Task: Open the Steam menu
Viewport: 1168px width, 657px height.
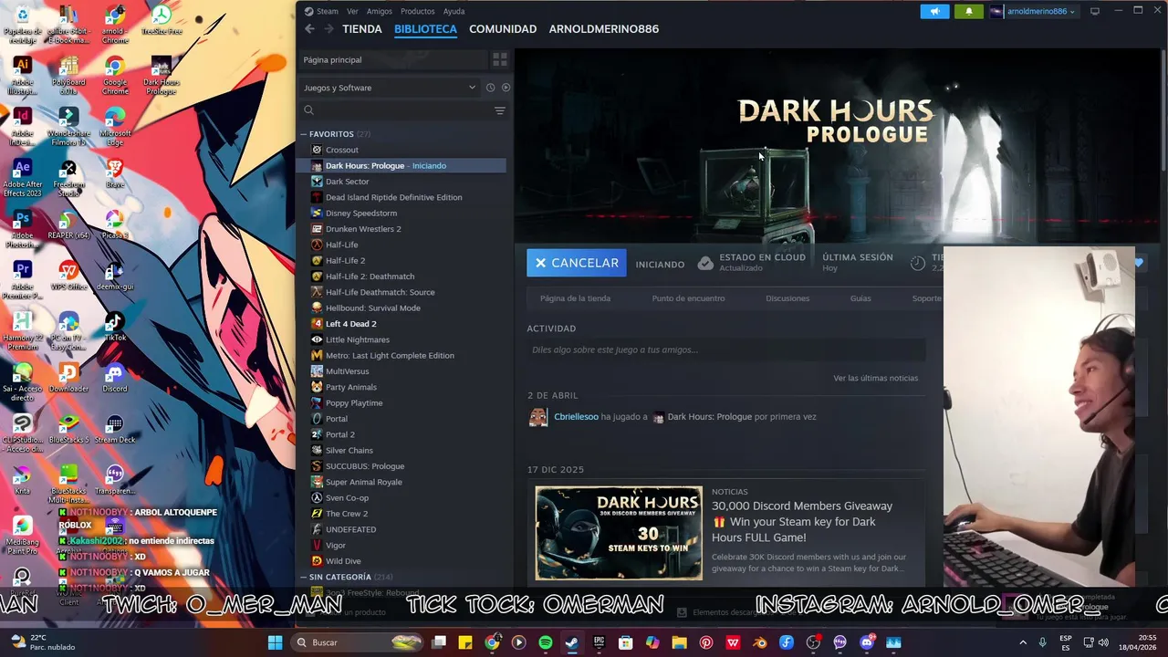Action: (327, 11)
